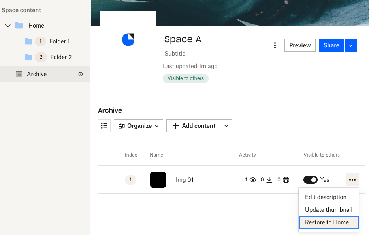The width and height of the screenshot is (369, 235).
Task: Collapse the Home folder in the sidebar
Action: coord(8,25)
